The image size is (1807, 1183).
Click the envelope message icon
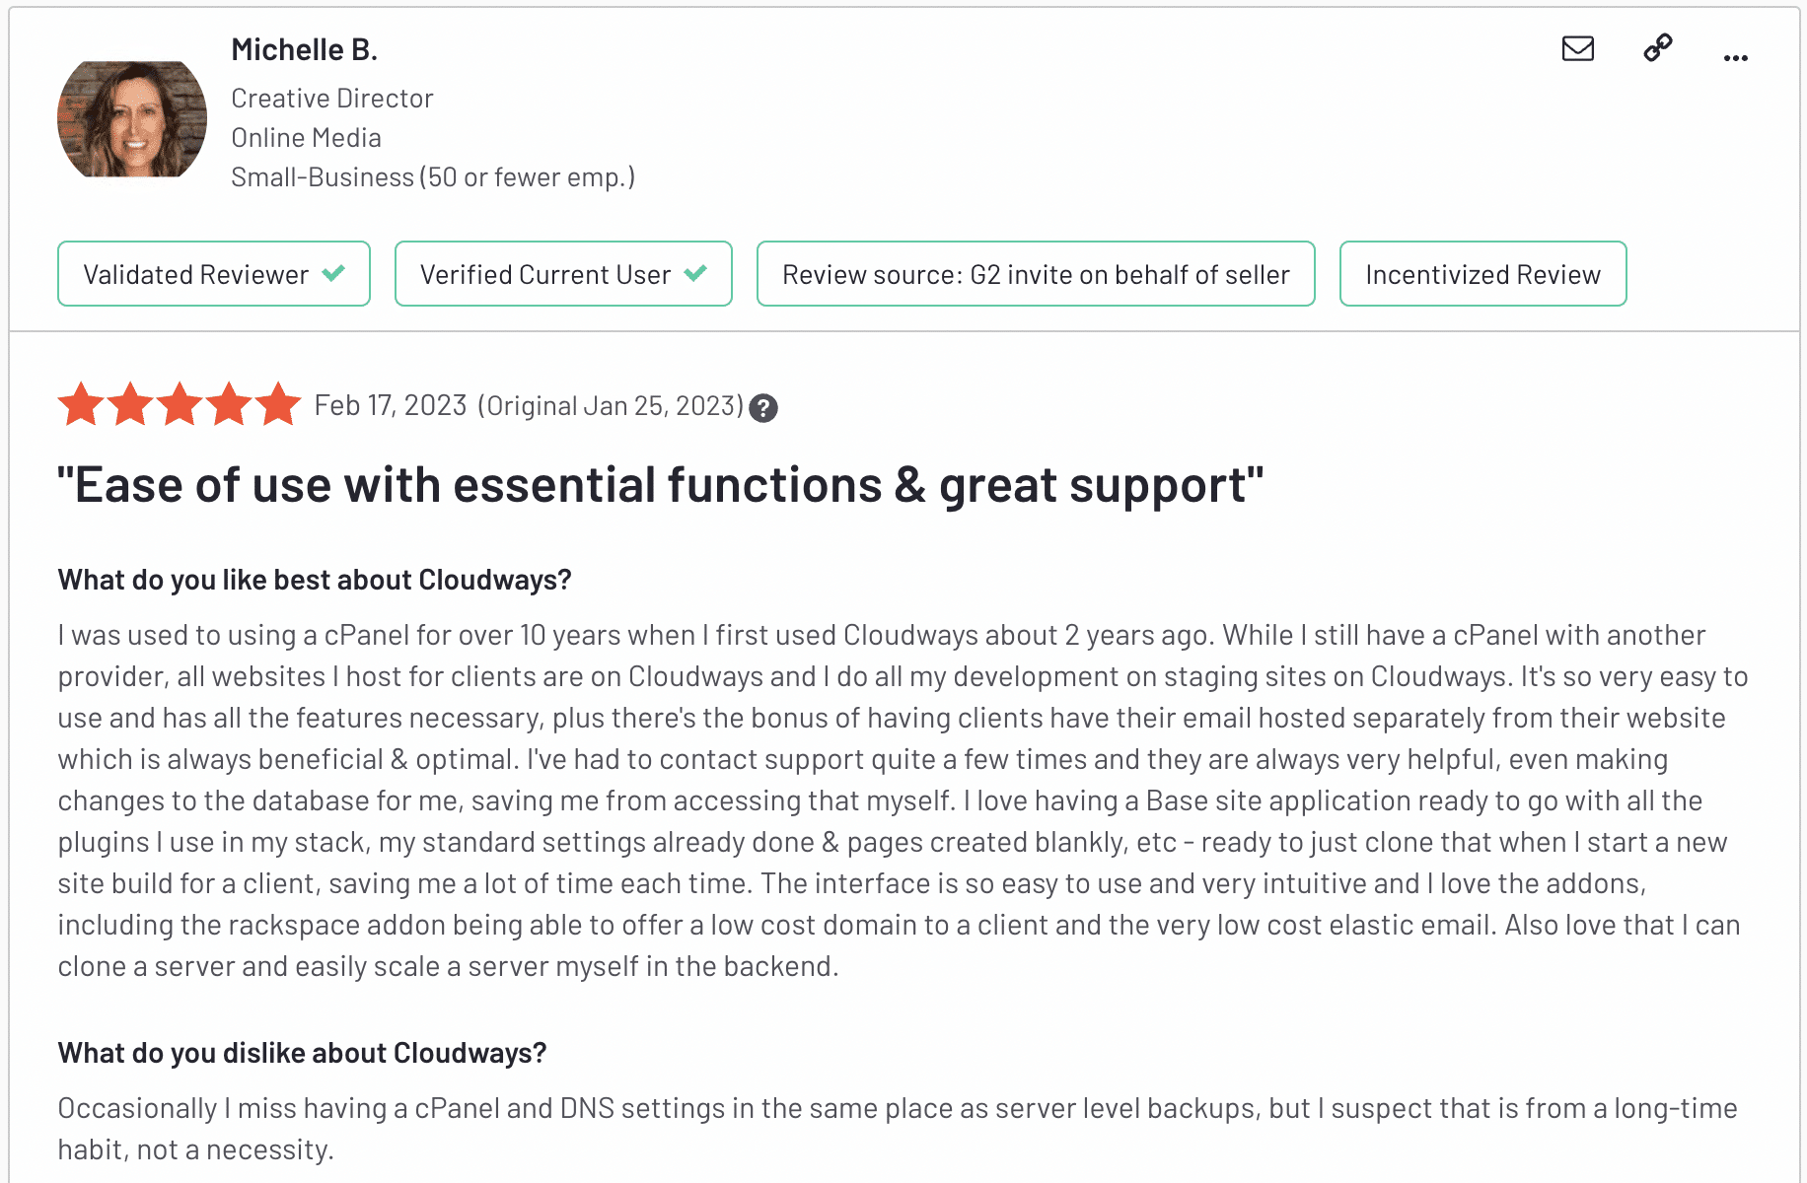[1578, 48]
